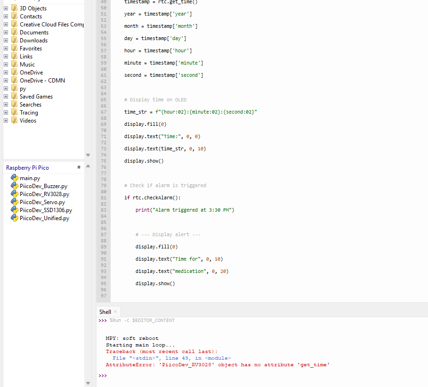The image size is (428, 387).
Task: Click the PiicoDev_SSD1306.py Python file icon
Action: [15, 210]
